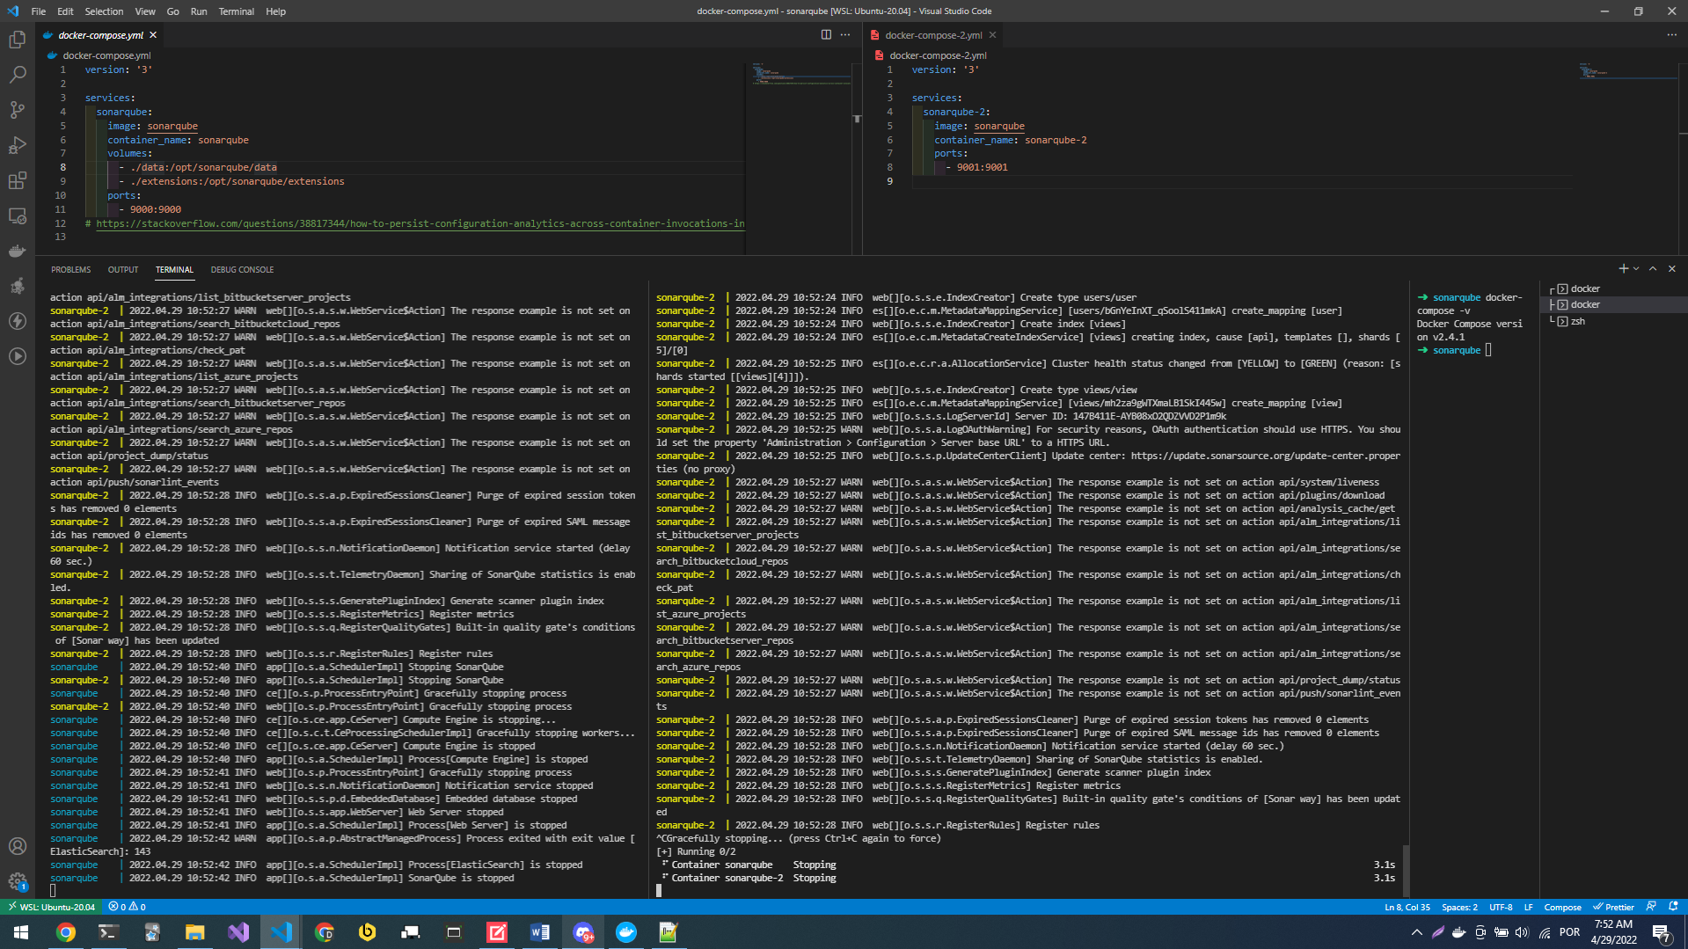
Task: Open Docker Desktop tray icon
Action: (x=1458, y=932)
